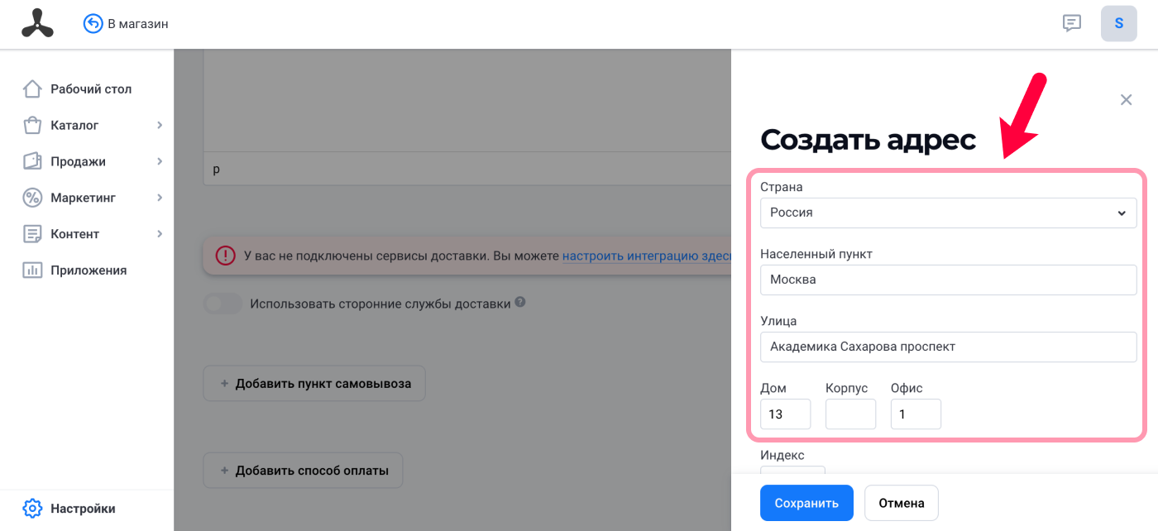1158x531 pixels.
Task: Click the Отмена button
Action: [902, 503]
